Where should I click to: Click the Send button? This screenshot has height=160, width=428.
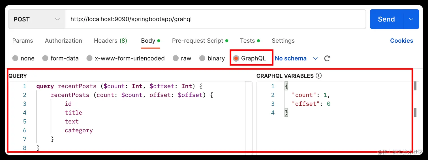pyautogui.click(x=386, y=19)
